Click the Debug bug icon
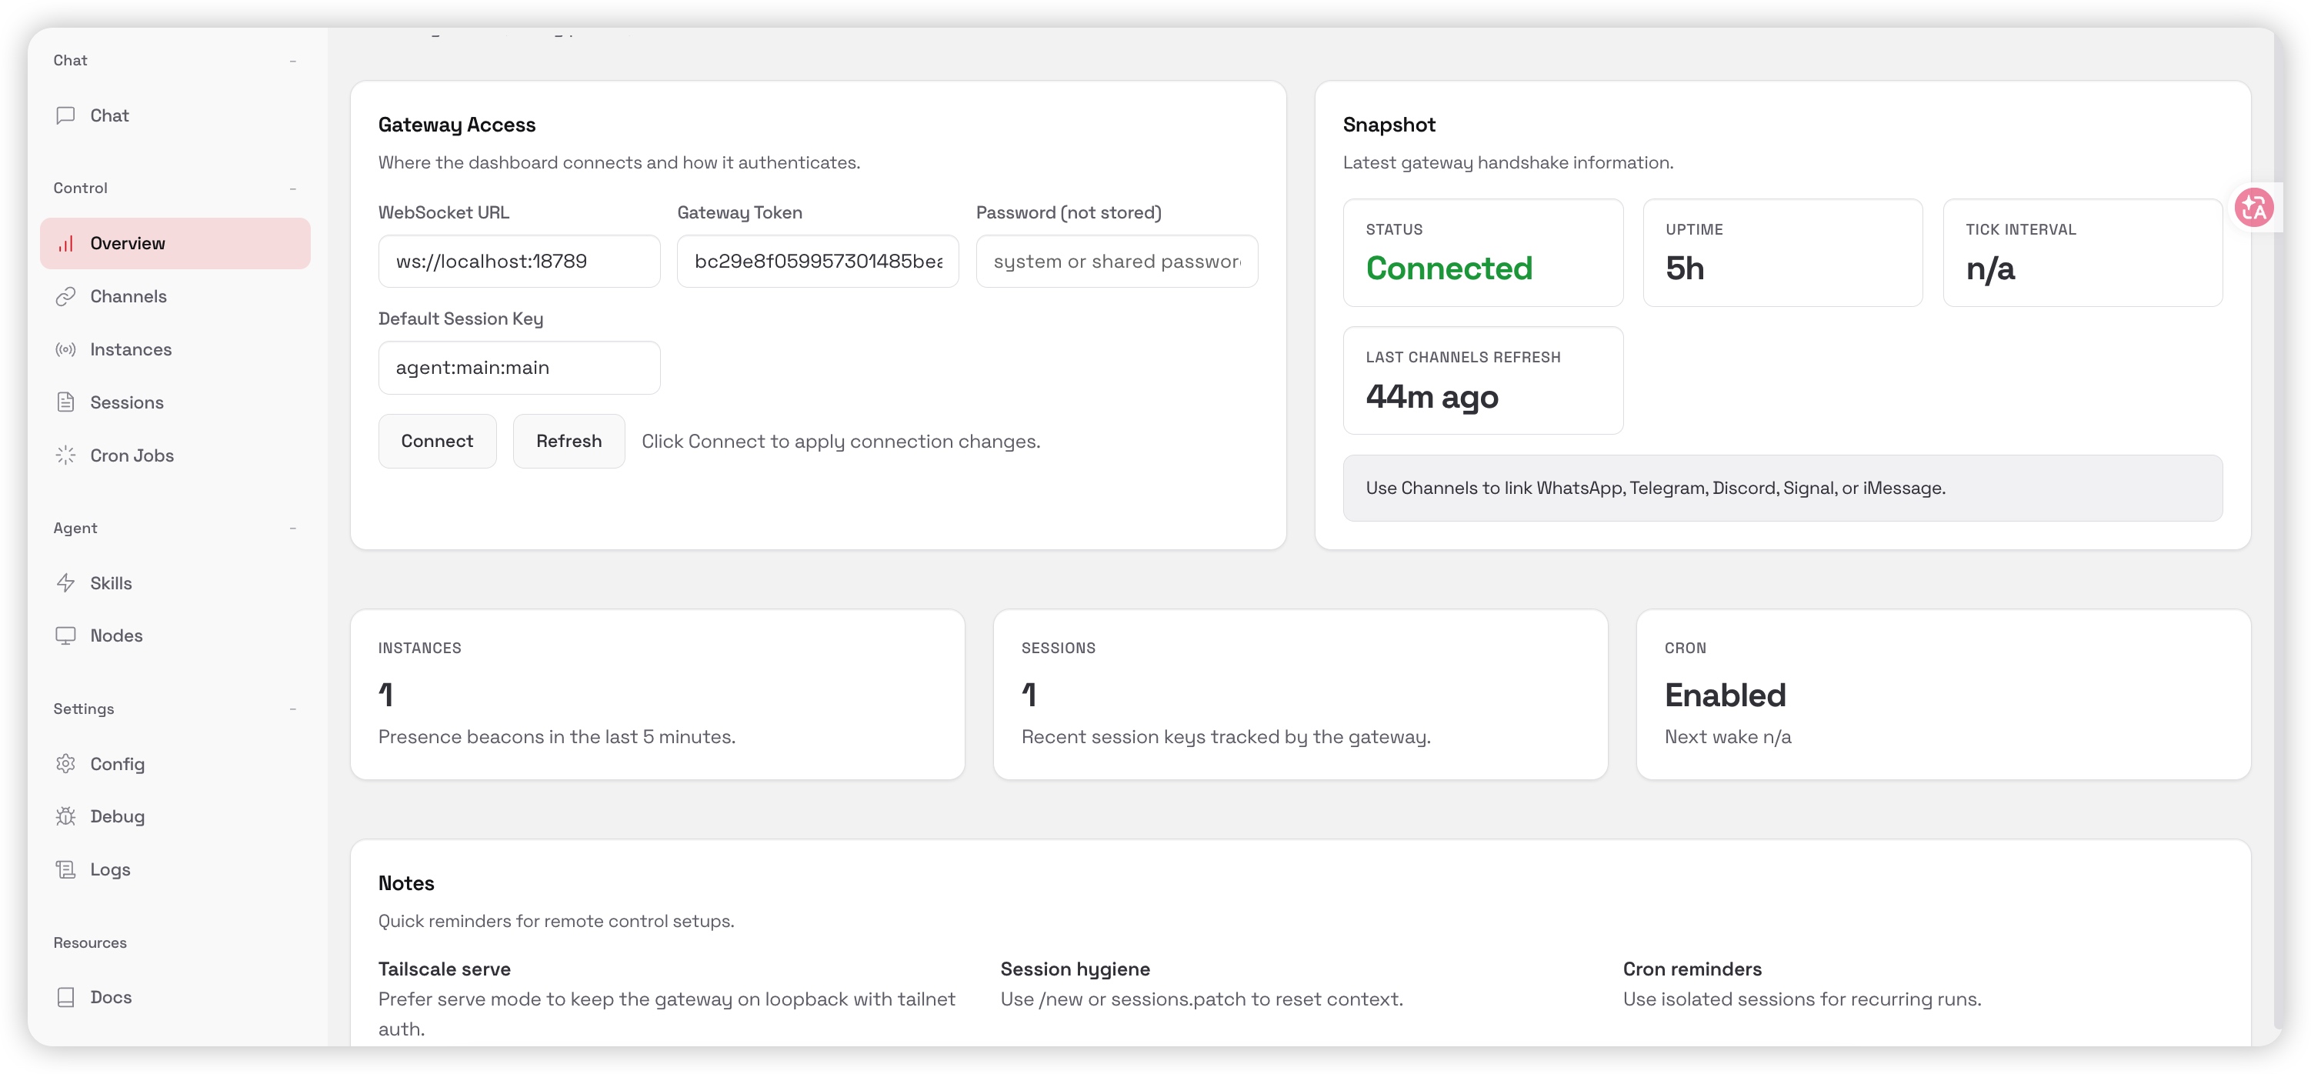 65,816
